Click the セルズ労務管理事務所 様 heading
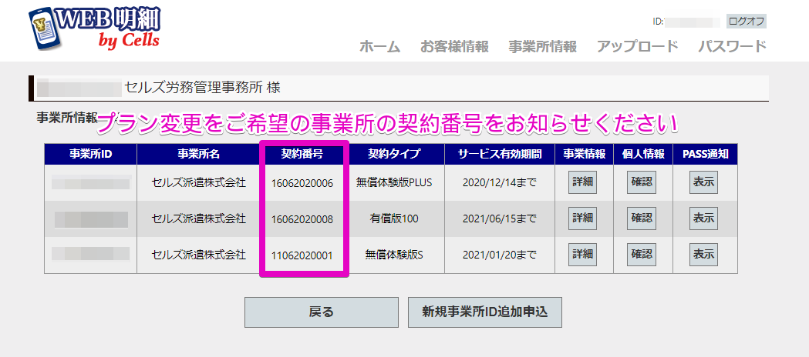809x357 pixels. [202, 88]
